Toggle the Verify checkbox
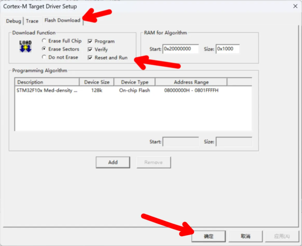302x246 pixels. (x=98, y=49)
